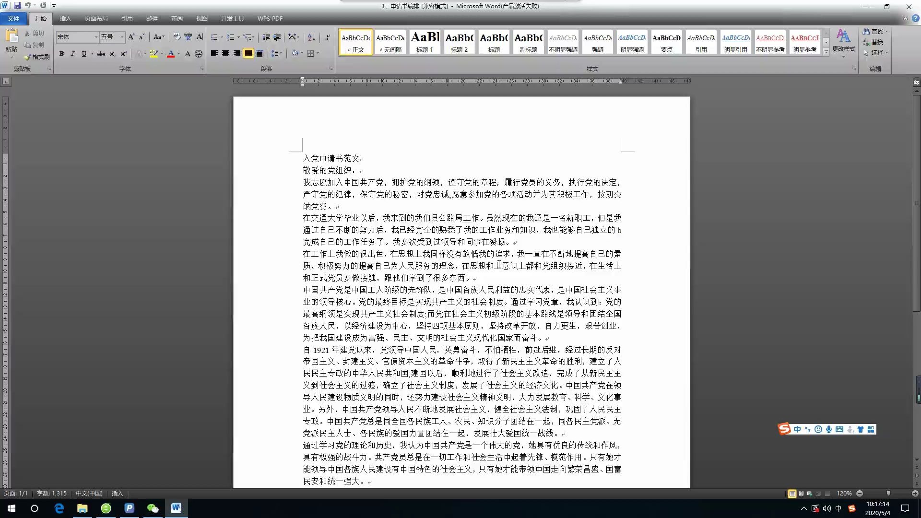Click the increase indent icon
This screenshot has height=518, width=921.
pyautogui.click(x=277, y=37)
